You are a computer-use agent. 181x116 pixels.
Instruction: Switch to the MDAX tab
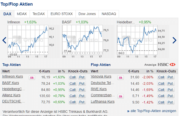point(22,14)
